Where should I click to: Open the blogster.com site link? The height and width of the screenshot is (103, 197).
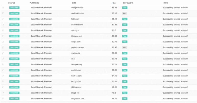(77, 36)
